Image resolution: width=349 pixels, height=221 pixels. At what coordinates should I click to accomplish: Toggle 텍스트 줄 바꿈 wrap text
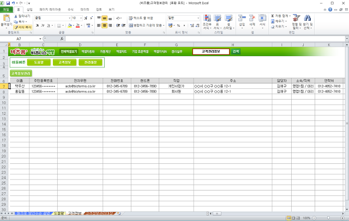pos(141,18)
